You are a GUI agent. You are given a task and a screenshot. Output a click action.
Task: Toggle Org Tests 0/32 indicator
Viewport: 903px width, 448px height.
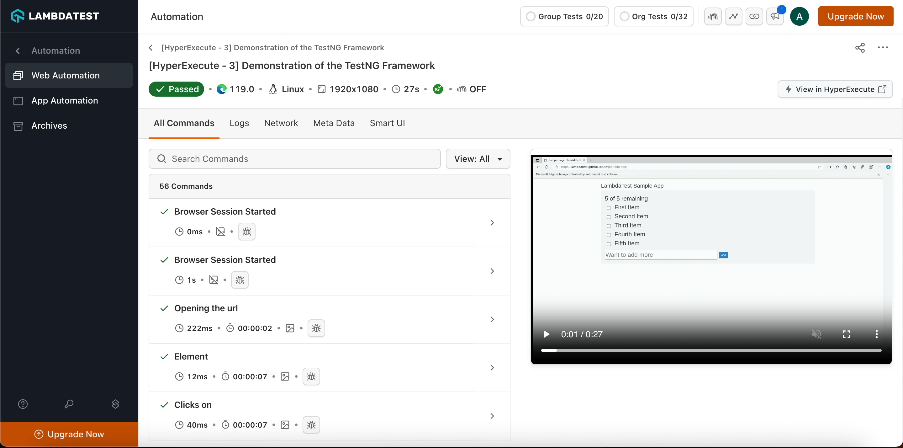tap(653, 17)
